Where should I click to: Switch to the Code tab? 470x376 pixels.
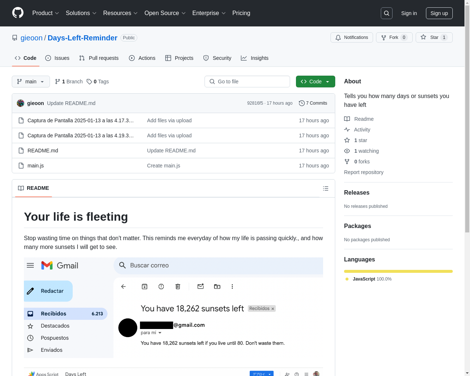tap(26, 58)
